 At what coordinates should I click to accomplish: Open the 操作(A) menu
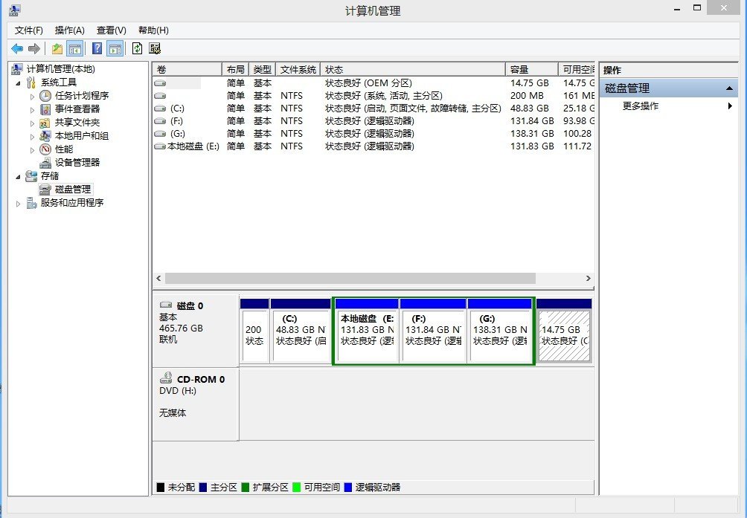[x=69, y=30]
